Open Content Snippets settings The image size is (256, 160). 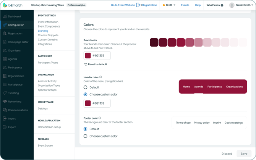pyautogui.click(x=48, y=35)
